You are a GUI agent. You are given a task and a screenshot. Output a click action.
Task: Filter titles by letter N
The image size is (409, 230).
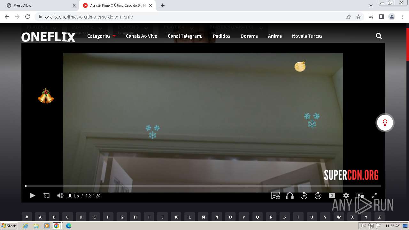217,217
